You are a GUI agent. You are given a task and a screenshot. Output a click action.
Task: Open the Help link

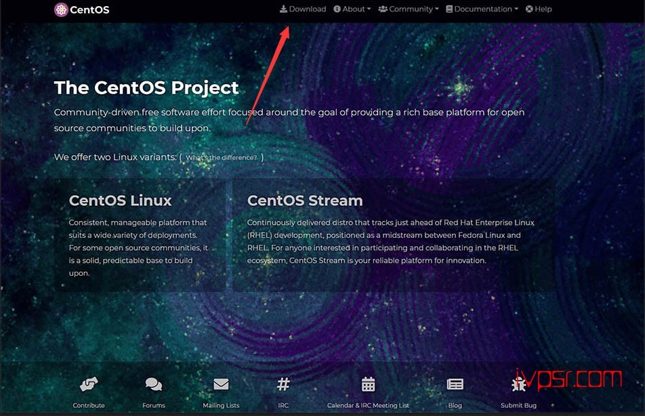539,9
